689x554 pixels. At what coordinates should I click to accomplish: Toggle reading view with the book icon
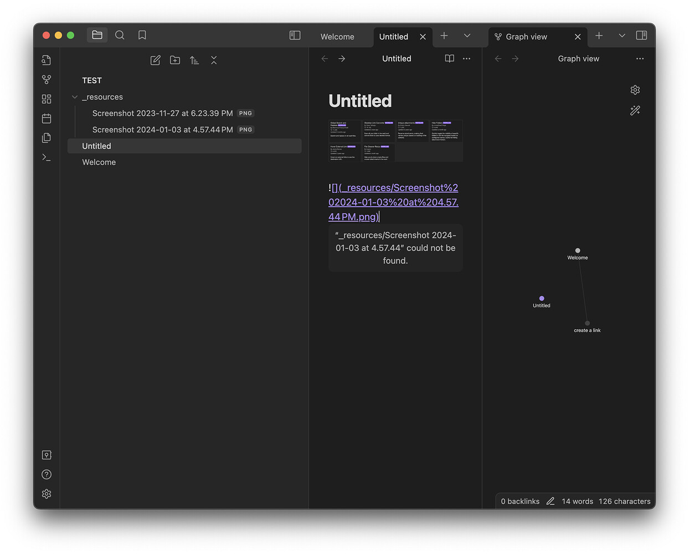point(449,58)
